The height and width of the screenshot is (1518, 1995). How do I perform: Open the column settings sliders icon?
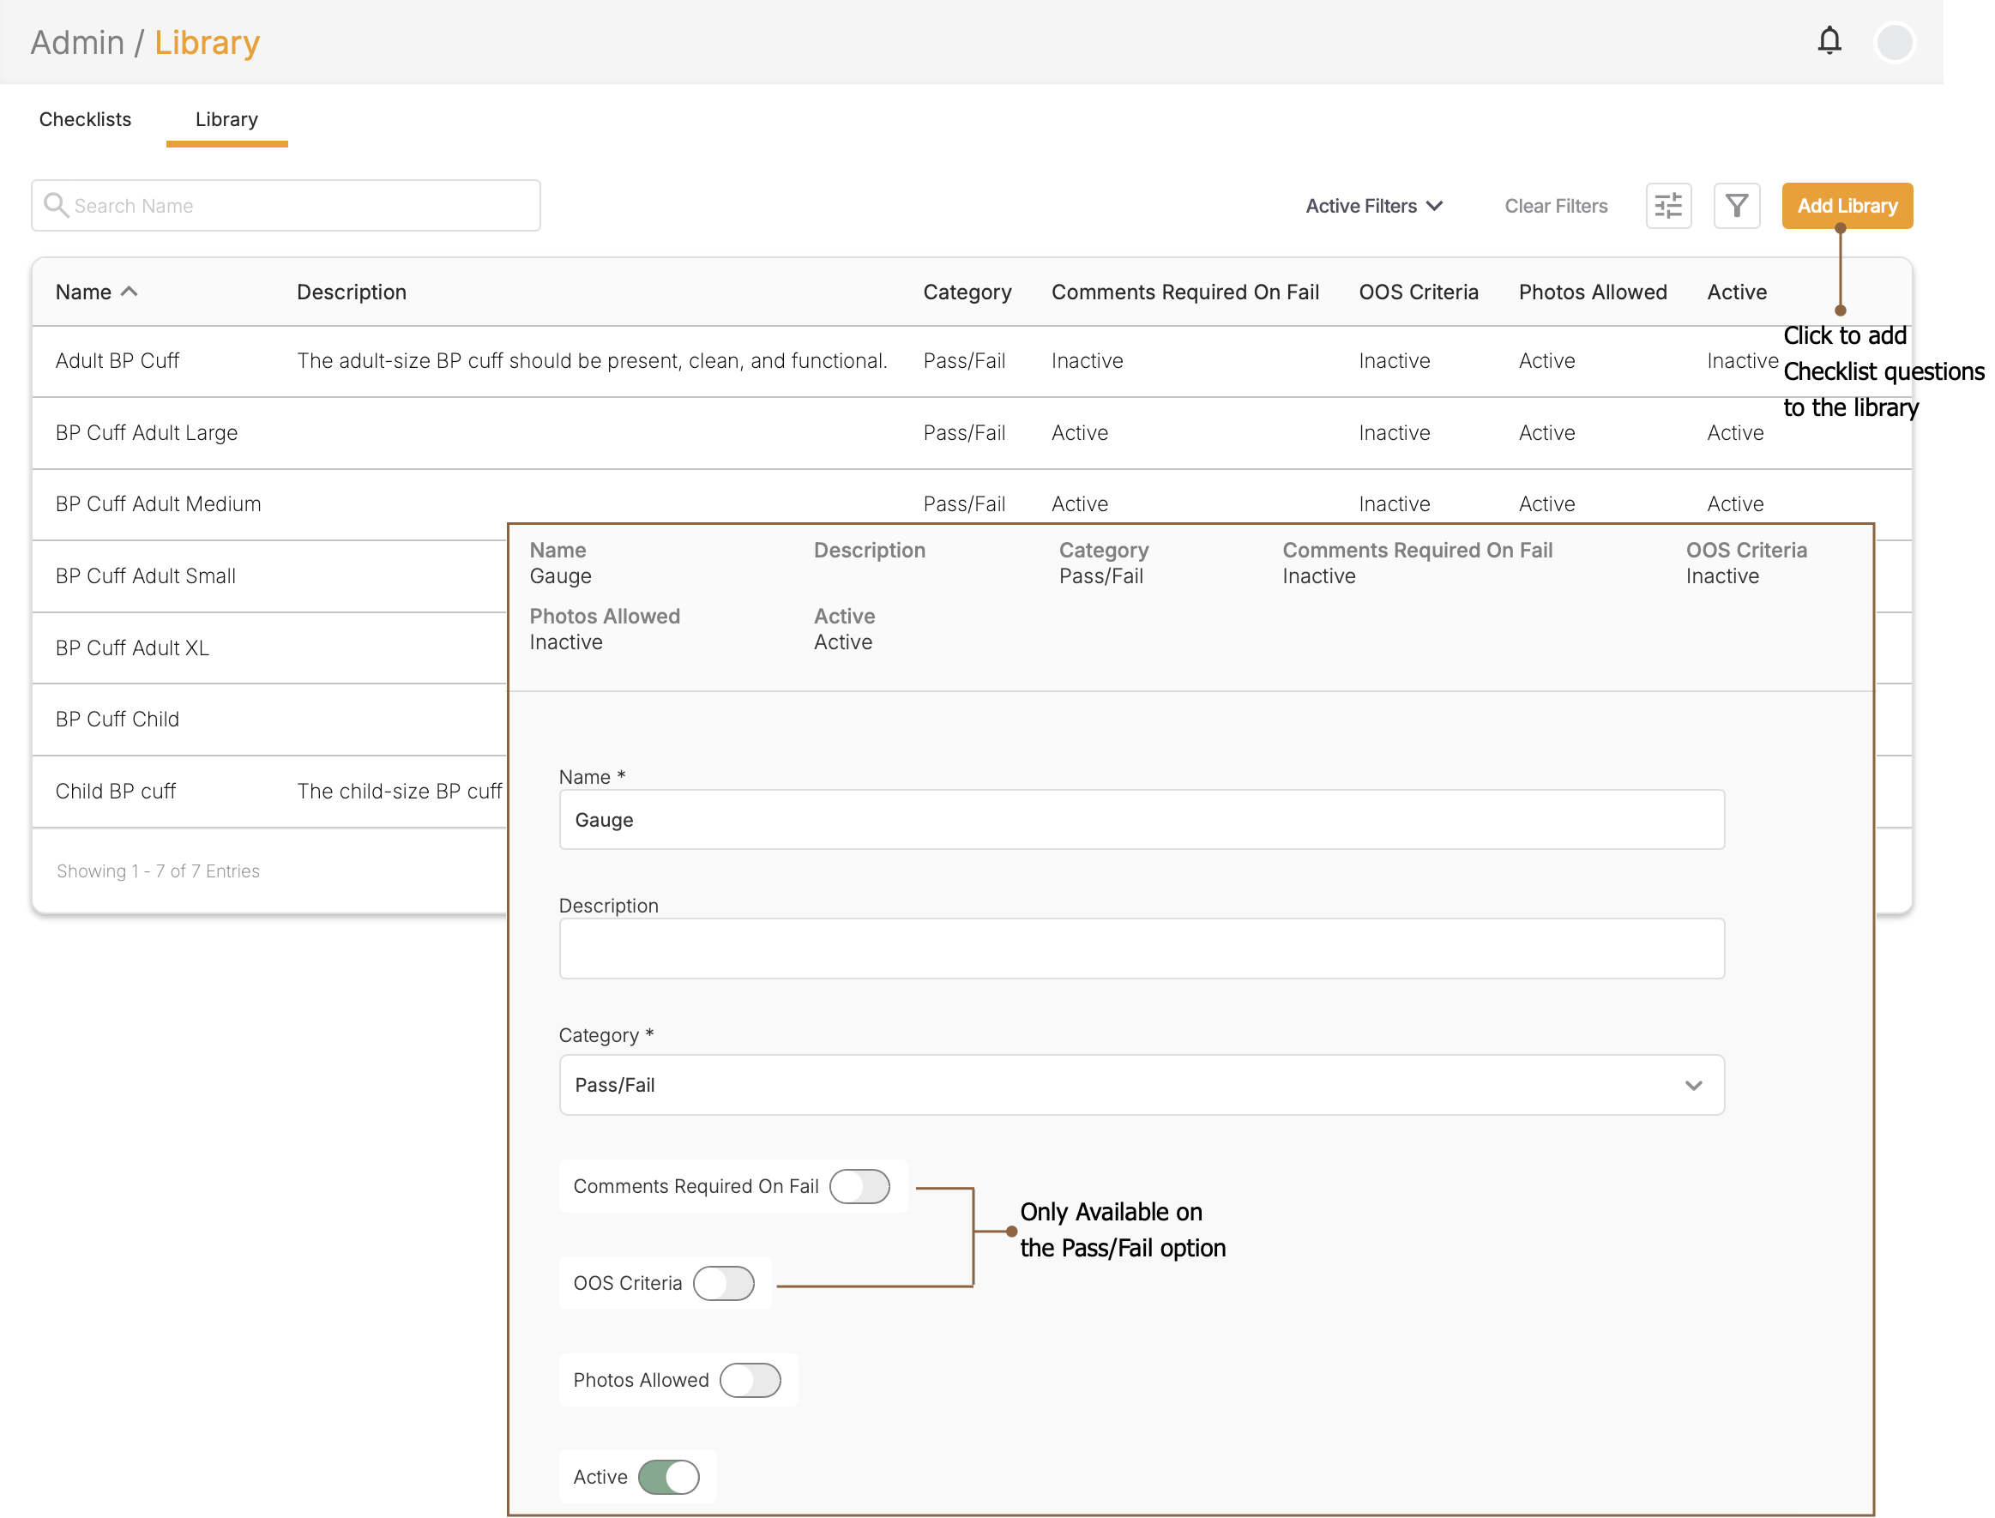tap(1668, 206)
